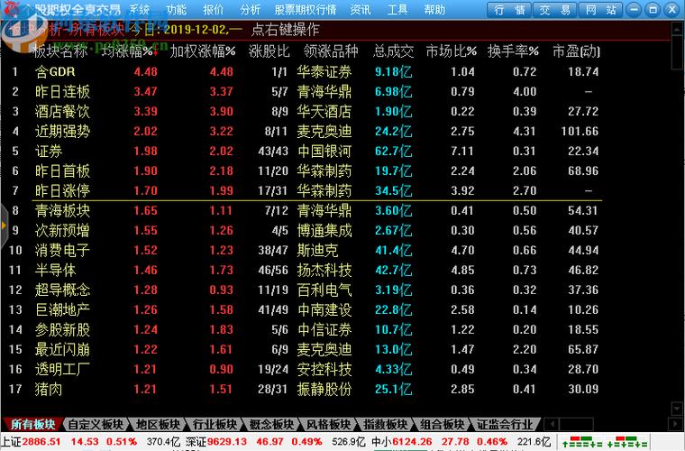
Task: Select the 青海板块 sector row
Action: click(x=304, y=211)
